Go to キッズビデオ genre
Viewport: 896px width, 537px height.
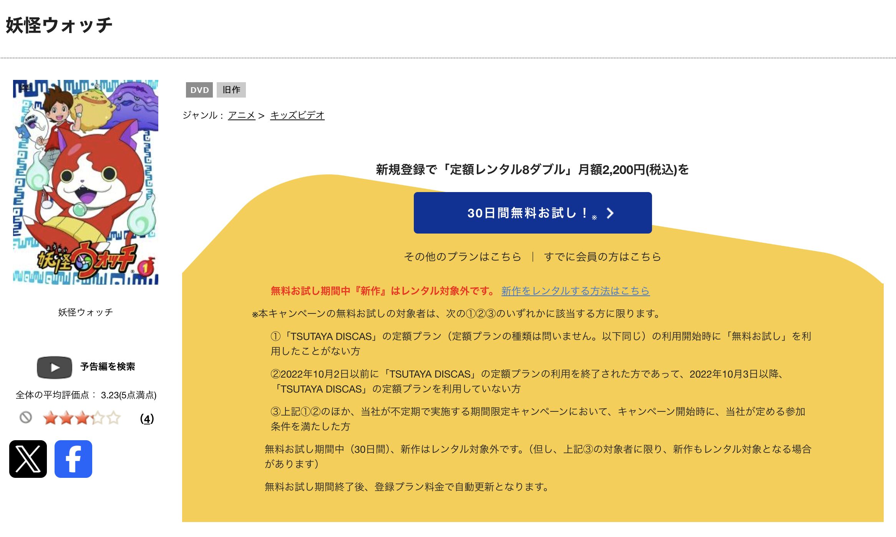pos(297,115)
